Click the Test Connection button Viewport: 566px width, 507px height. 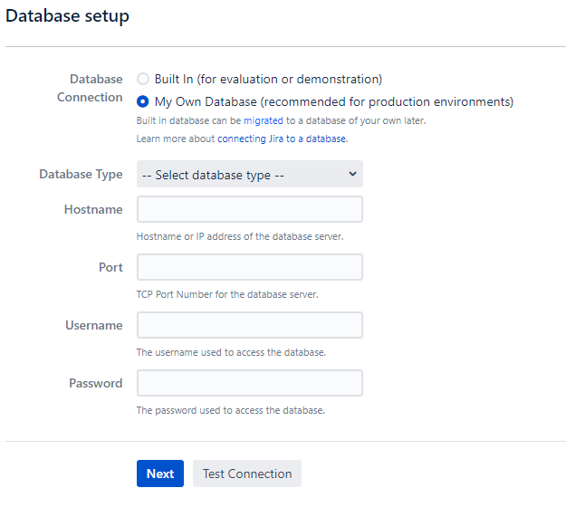(x=247, y=474)
